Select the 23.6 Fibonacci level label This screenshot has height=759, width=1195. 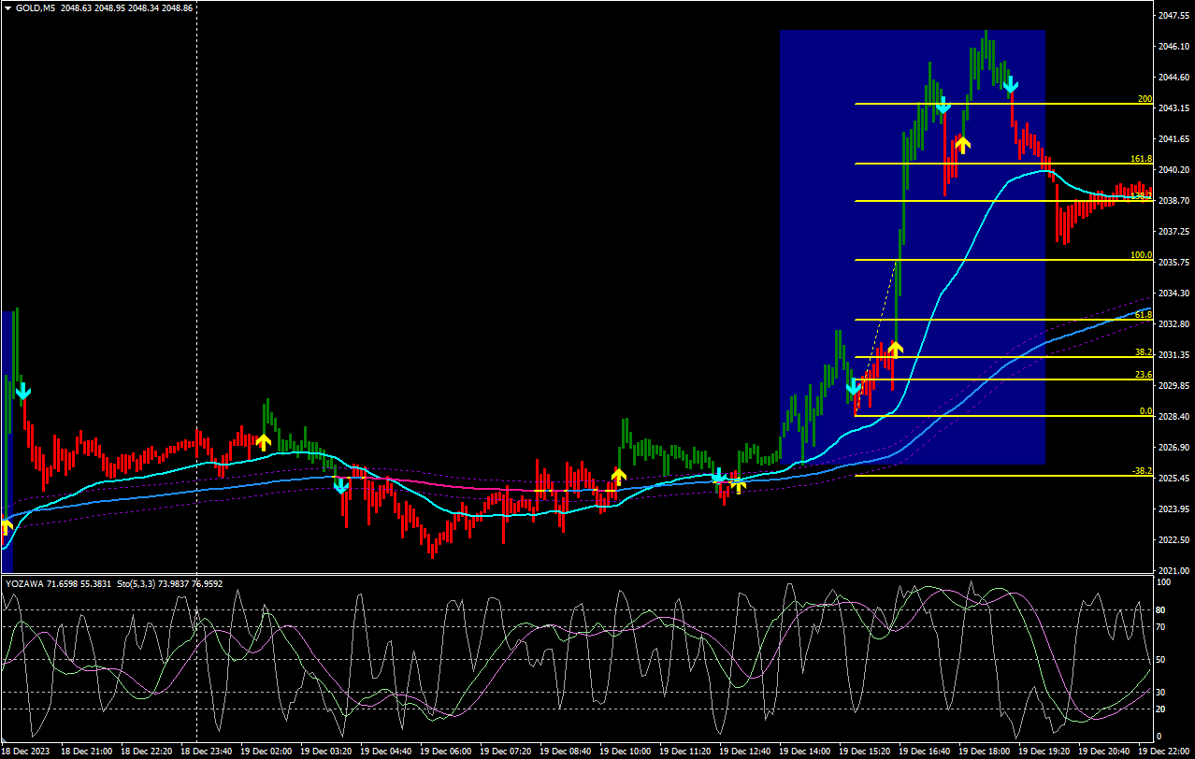pyautogui.click(x=1144, y=374)
